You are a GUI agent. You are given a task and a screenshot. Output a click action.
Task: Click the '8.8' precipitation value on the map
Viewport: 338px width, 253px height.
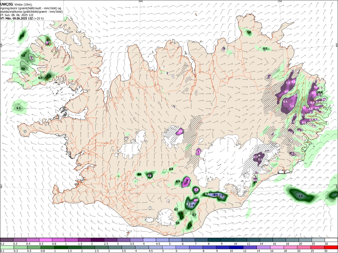tap(216, 195)
